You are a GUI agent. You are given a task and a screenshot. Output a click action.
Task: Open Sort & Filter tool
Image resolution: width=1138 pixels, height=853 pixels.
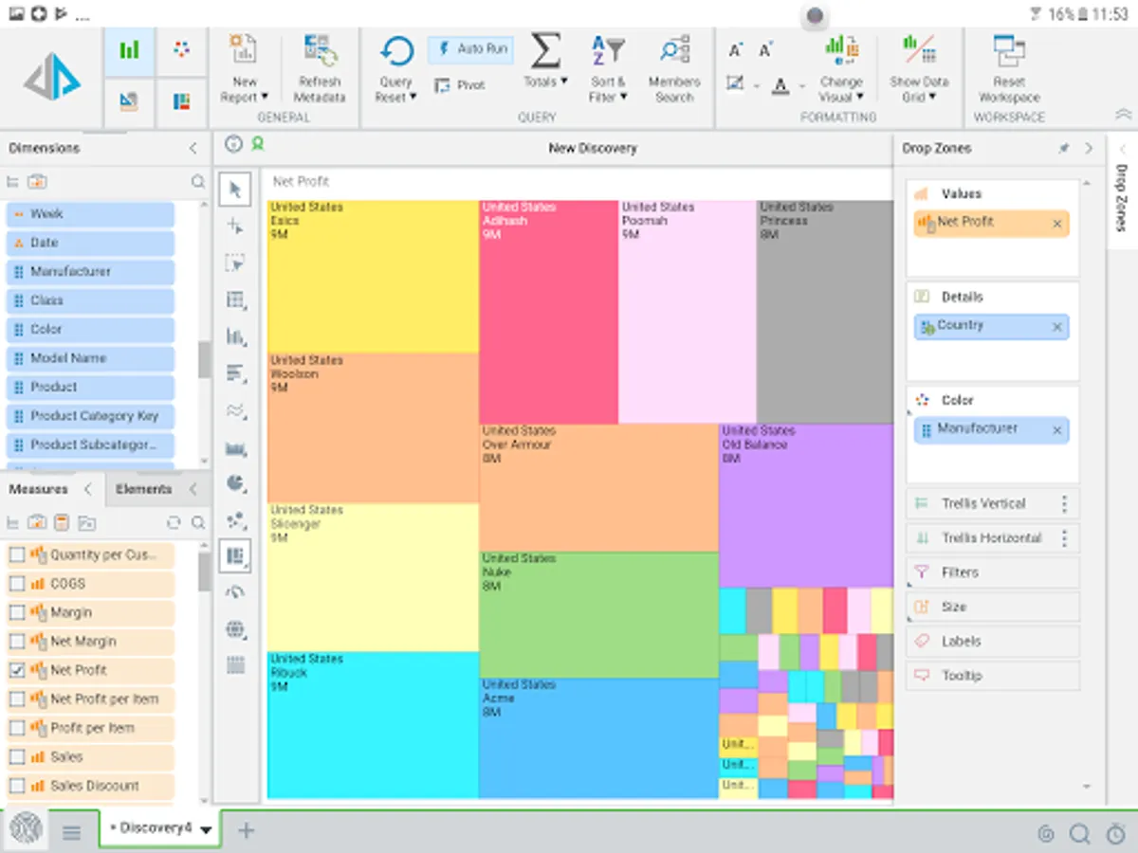point(607,68)
